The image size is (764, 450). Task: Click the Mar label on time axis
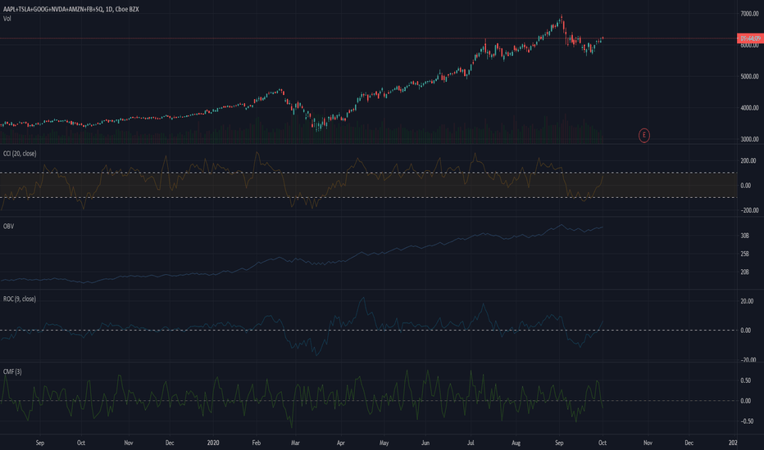[x=295, y=443]
